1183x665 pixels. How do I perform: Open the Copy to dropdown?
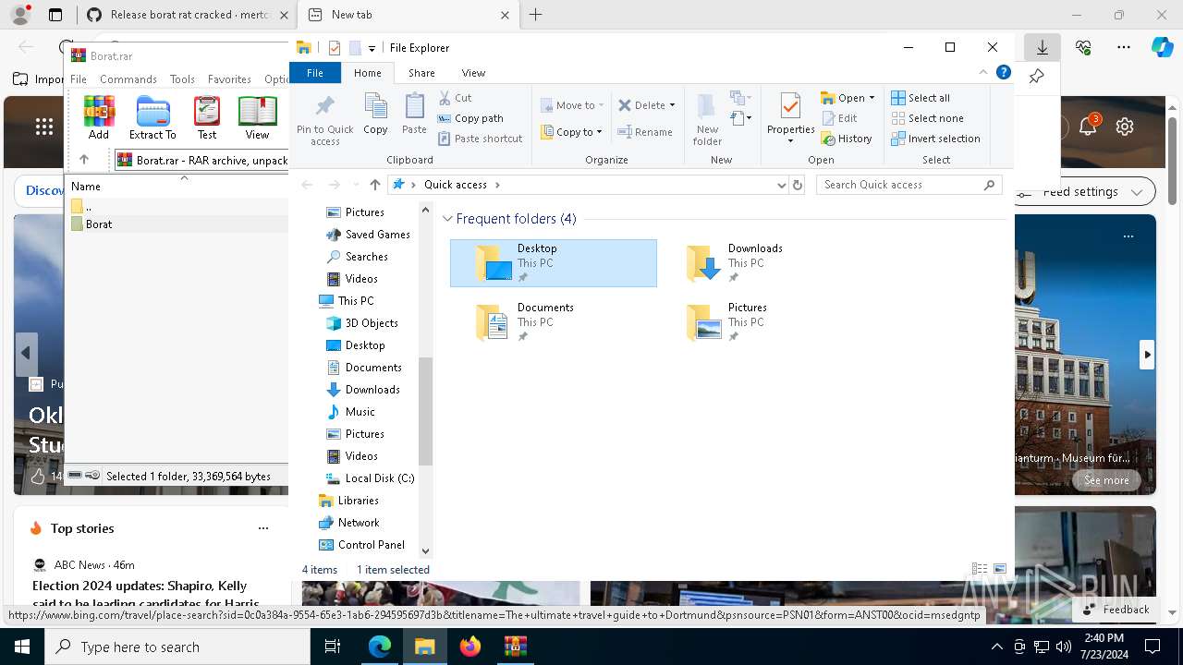pyautogui.click(x=571, y=132)
